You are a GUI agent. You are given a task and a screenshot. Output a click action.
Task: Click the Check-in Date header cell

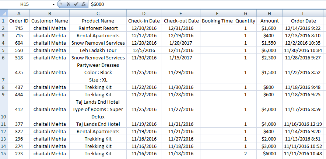click(144, 21)
